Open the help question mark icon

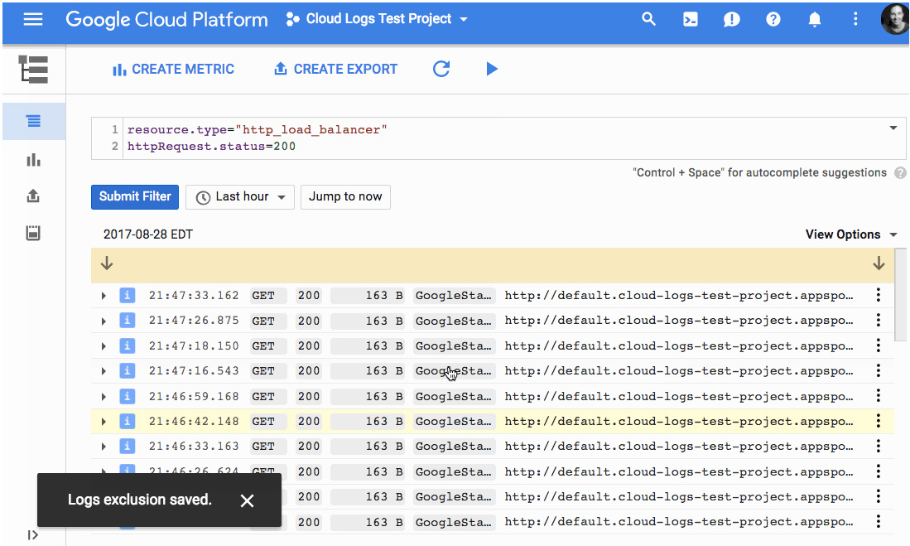tap(773, 19)
